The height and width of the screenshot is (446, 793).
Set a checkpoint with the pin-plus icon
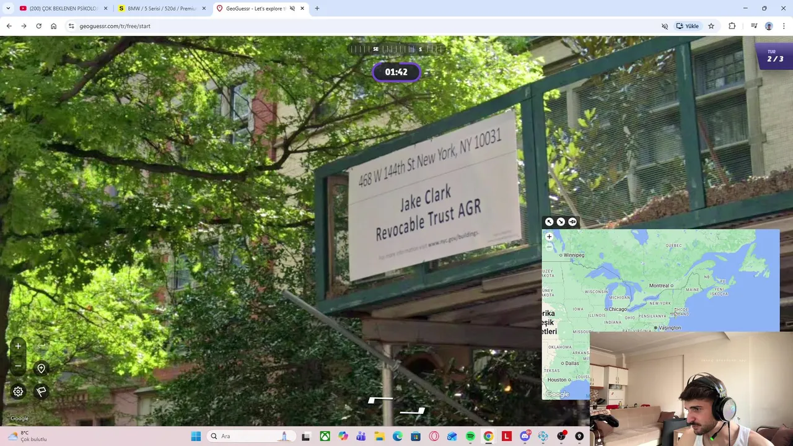pyautogui.click(x=42, y=369)
